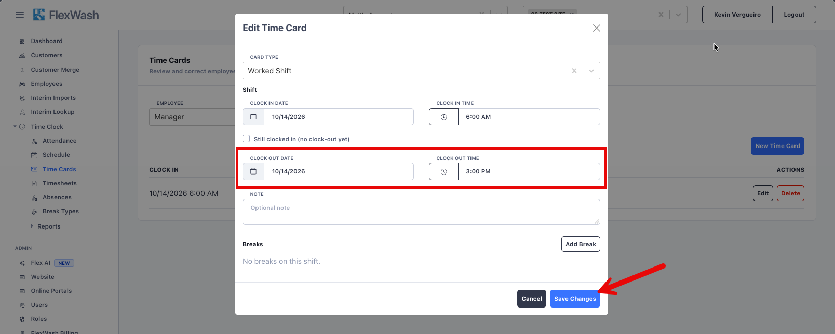Click the Employees sidebar icon
This screenshot has height=334, width=835.
pos(22,84)
